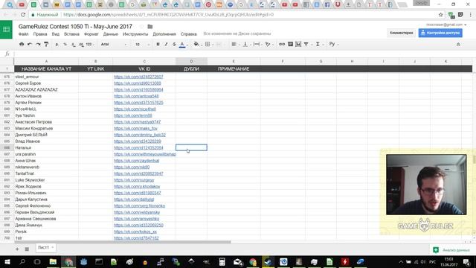
Task: Click the ПРИМЕЧАНИЕ header cell
Action: 234,69
